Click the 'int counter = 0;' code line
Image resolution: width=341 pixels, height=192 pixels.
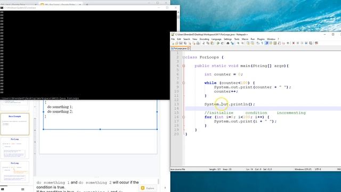click(x=223, y=75)
